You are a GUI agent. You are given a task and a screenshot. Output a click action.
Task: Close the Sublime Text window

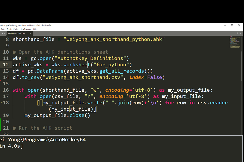pyautogui.click(x=239, y=25)
